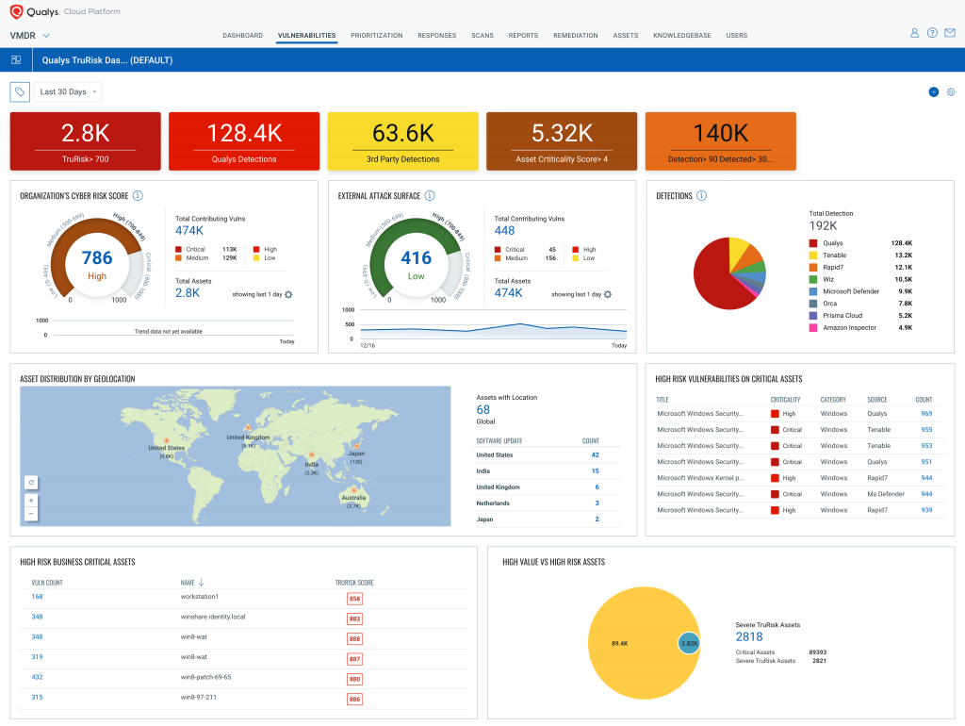Show info for External Attack Surface
Viewport: 965px width, 726px height.
430,196
